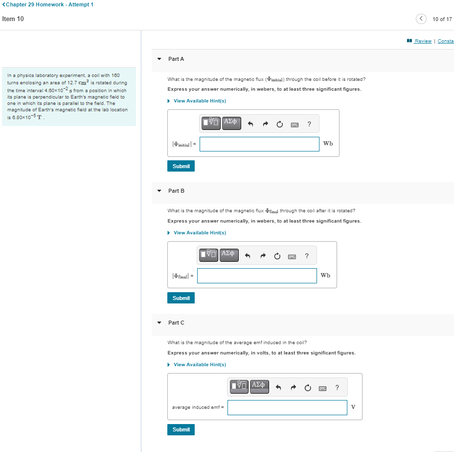454x452 pixels.
Task: Click inside the Φfinal answer field
Action: coord(256,276)
